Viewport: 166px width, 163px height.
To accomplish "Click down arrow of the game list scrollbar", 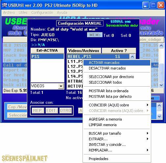I will tap(161, 85).
